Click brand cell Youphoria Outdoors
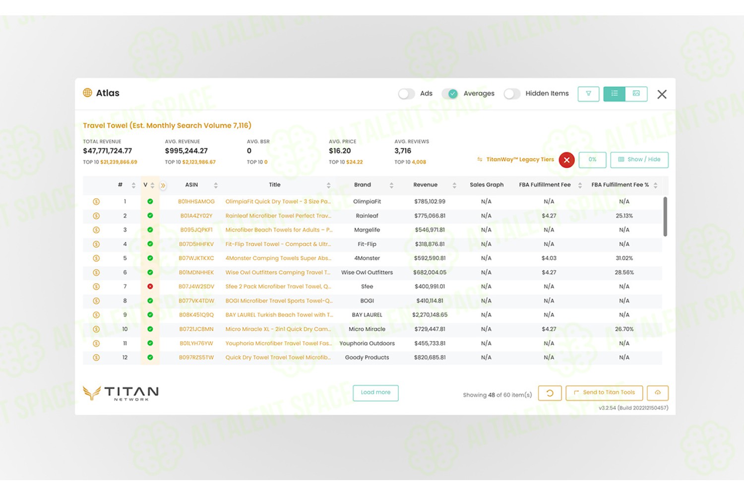 pos(367,344)
